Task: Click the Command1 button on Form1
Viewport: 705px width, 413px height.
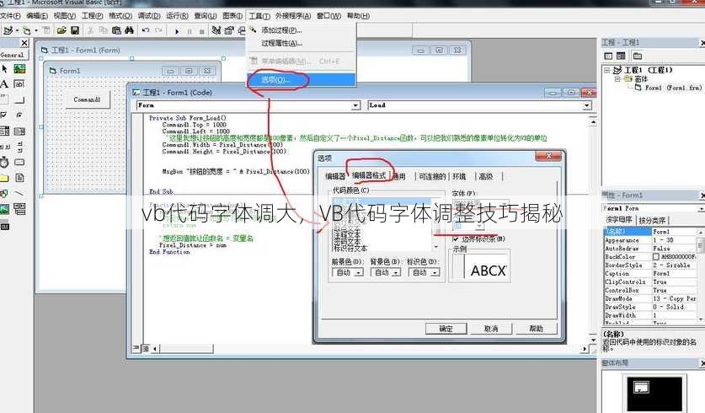Action: click(x=88, y=99)
